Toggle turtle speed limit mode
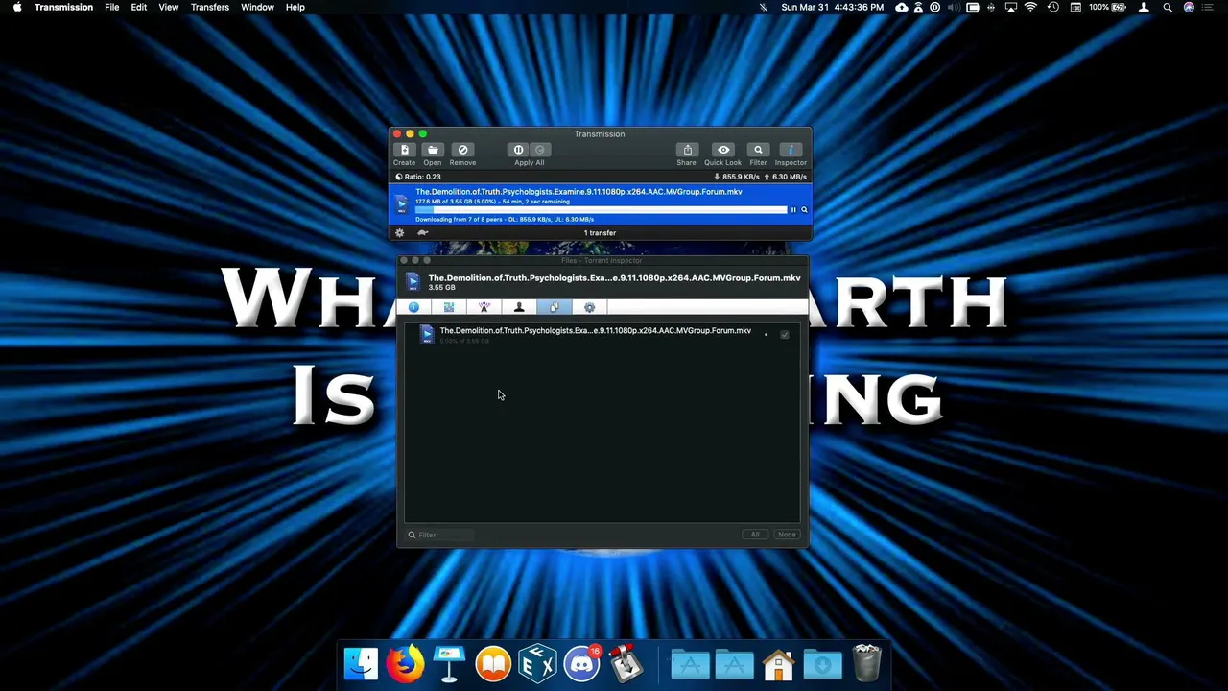 click(422, 232)
